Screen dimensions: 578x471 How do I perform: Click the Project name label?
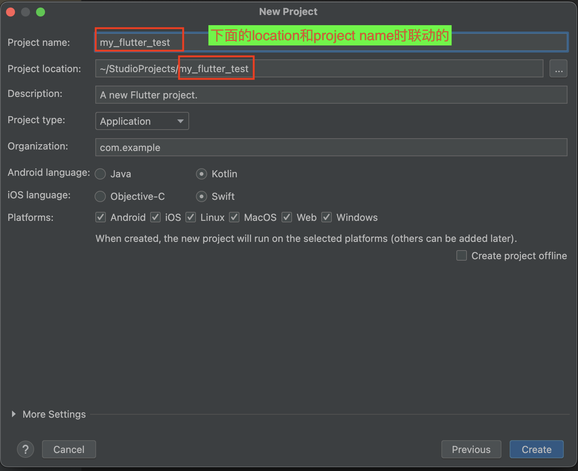(x=39, y=42)
